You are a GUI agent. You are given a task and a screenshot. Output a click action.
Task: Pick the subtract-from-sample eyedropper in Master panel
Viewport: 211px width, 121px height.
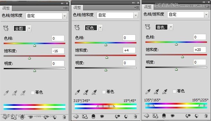[x=23, y=93]
